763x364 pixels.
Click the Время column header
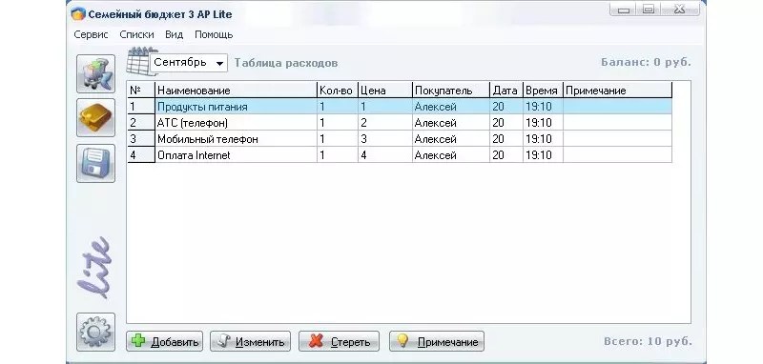(x=543, y=91)
